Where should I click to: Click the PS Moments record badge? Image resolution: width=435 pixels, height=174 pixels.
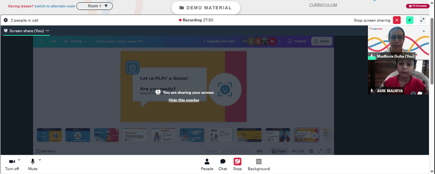(418, 6)
